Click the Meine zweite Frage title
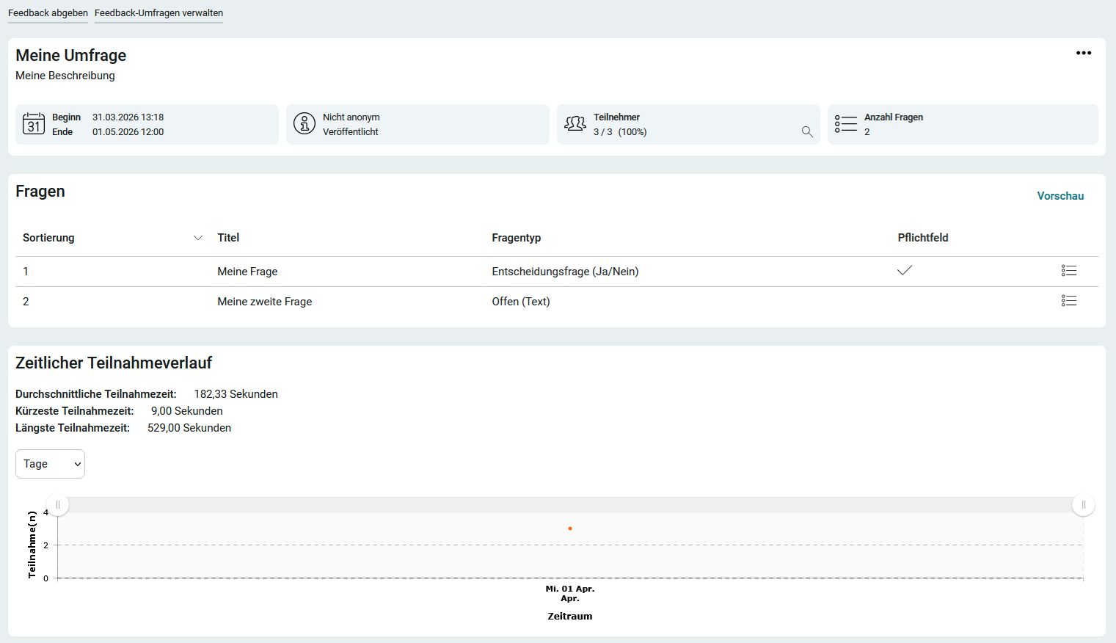The image size is (1116, 643). pyautogui.click(x=264, y=302)
